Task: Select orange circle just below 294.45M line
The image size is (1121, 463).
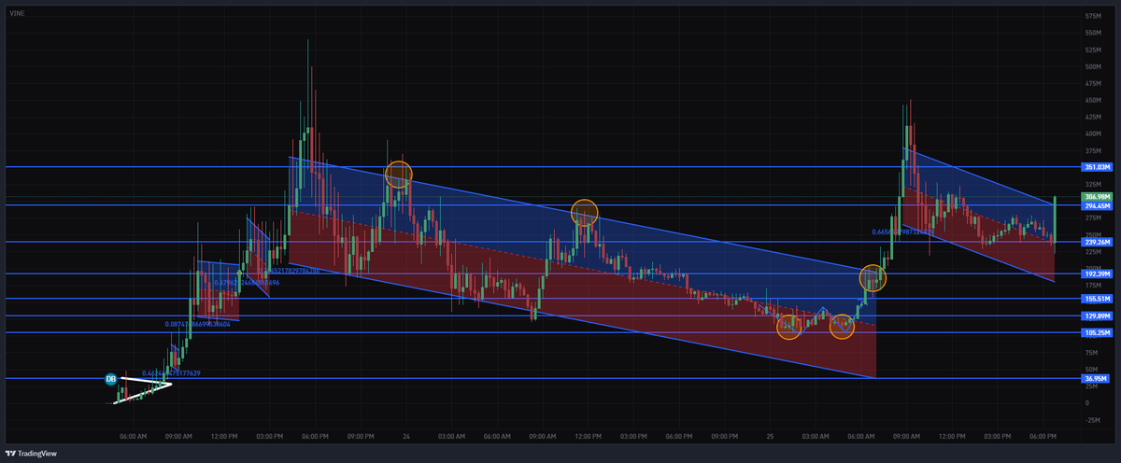Action: pyautogui.click(x=585, y=213)
